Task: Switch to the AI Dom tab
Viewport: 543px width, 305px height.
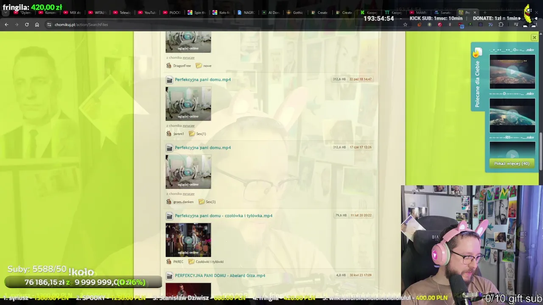Action: tap(271, 13)
